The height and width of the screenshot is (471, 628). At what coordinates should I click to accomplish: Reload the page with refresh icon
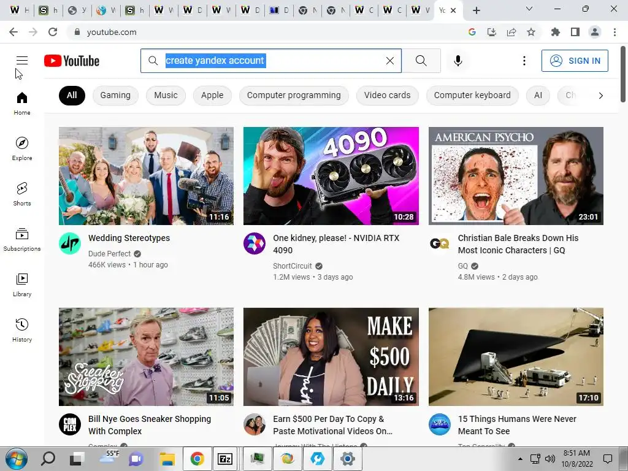[53, 32]
